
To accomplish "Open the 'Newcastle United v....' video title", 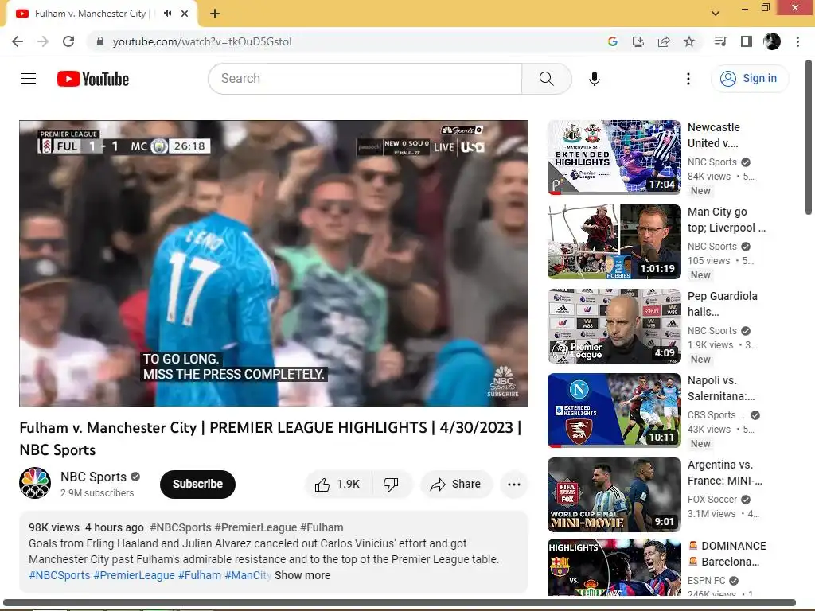I will pos(714,135).
